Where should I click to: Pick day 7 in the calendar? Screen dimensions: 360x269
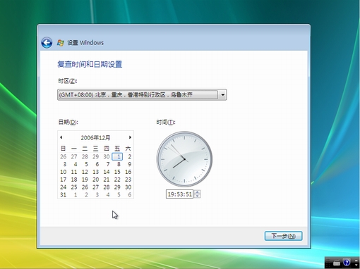coord(108,164)
